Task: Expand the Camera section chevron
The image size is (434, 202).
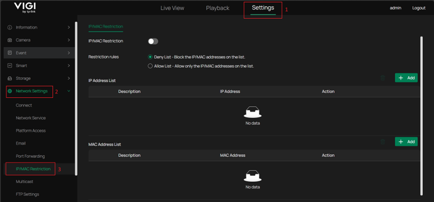Action: [69, 40]
